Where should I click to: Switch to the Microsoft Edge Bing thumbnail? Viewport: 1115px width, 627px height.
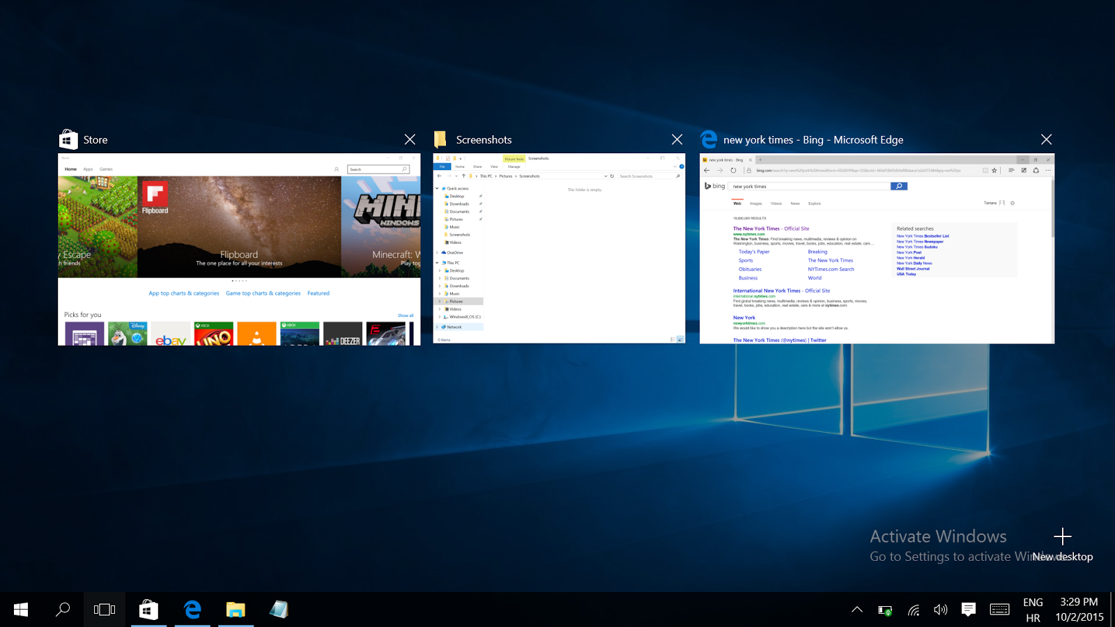[877, 249]
